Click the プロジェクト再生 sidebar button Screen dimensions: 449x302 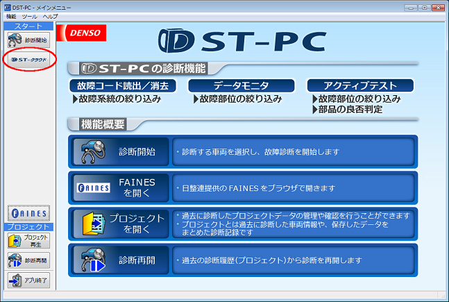(28, 241)
